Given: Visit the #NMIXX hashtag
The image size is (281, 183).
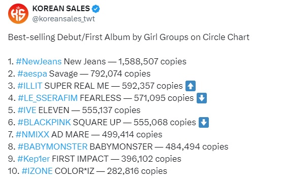Looking at the screenshot, I should click(x=33, y=134).
